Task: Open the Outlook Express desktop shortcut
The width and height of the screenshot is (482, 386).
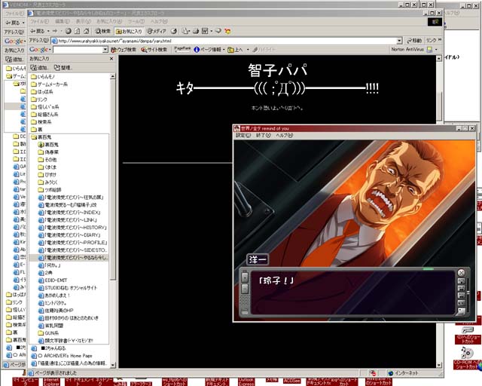Action: [x=246, y=381]
